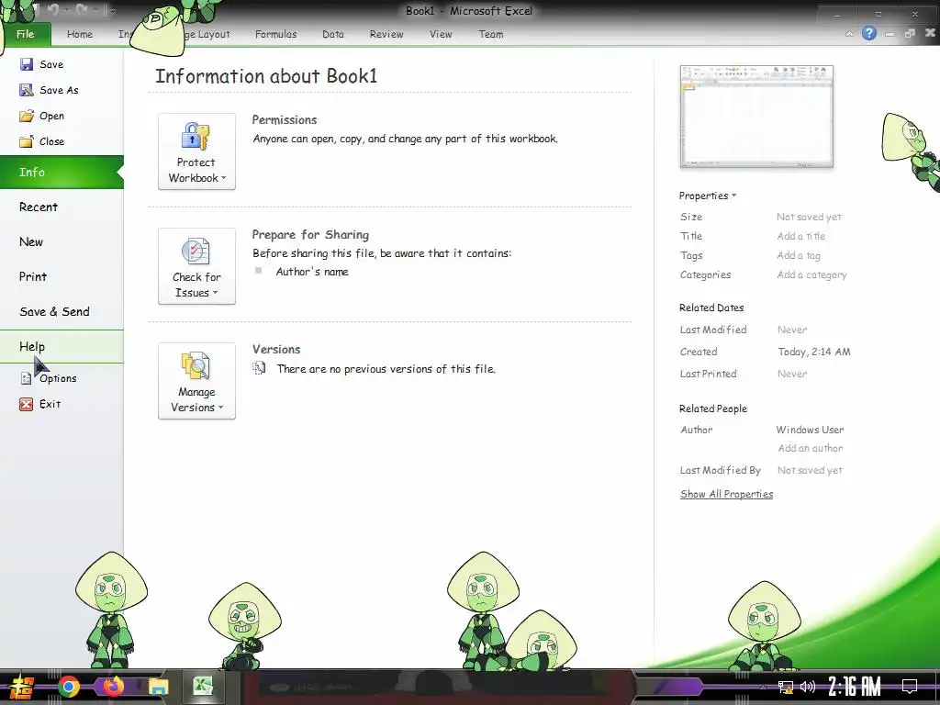Viewport: 940px width, 705px height.
Task: Expand the Properties dropdown
Action: pos(708,196)
